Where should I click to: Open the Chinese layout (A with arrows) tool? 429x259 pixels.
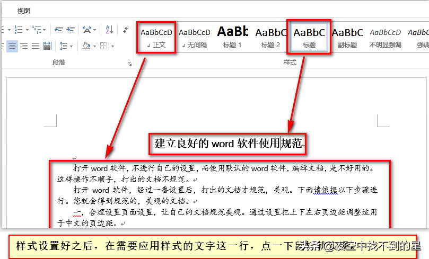[x=87, y=29]
